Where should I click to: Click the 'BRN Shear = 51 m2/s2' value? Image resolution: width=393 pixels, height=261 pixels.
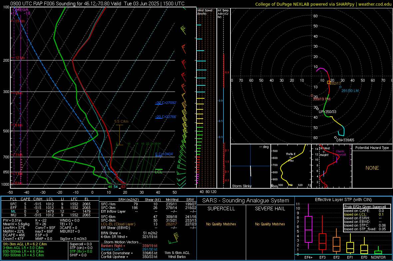pyautogui.click(x=129, y=233)
